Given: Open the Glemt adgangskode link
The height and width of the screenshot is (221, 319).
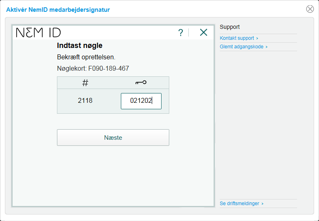Looking at the screenshot, I should pyautogui.click(x=243, y=47).
